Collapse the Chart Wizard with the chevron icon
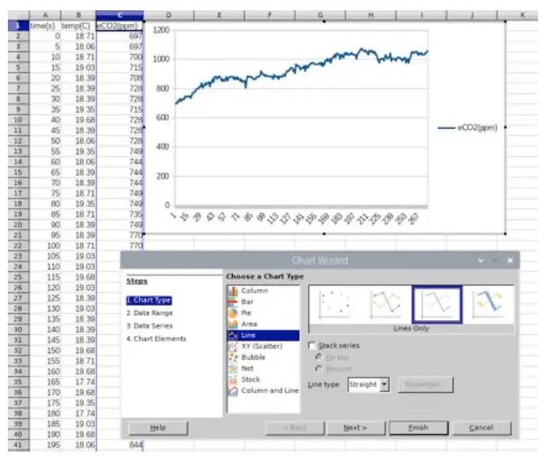This screenshot has height=465, width=546. coord(480,261)
